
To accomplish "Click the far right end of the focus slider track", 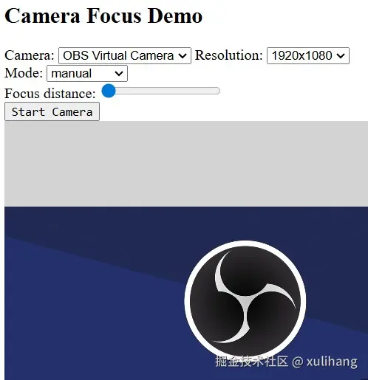I will [218, 91].
